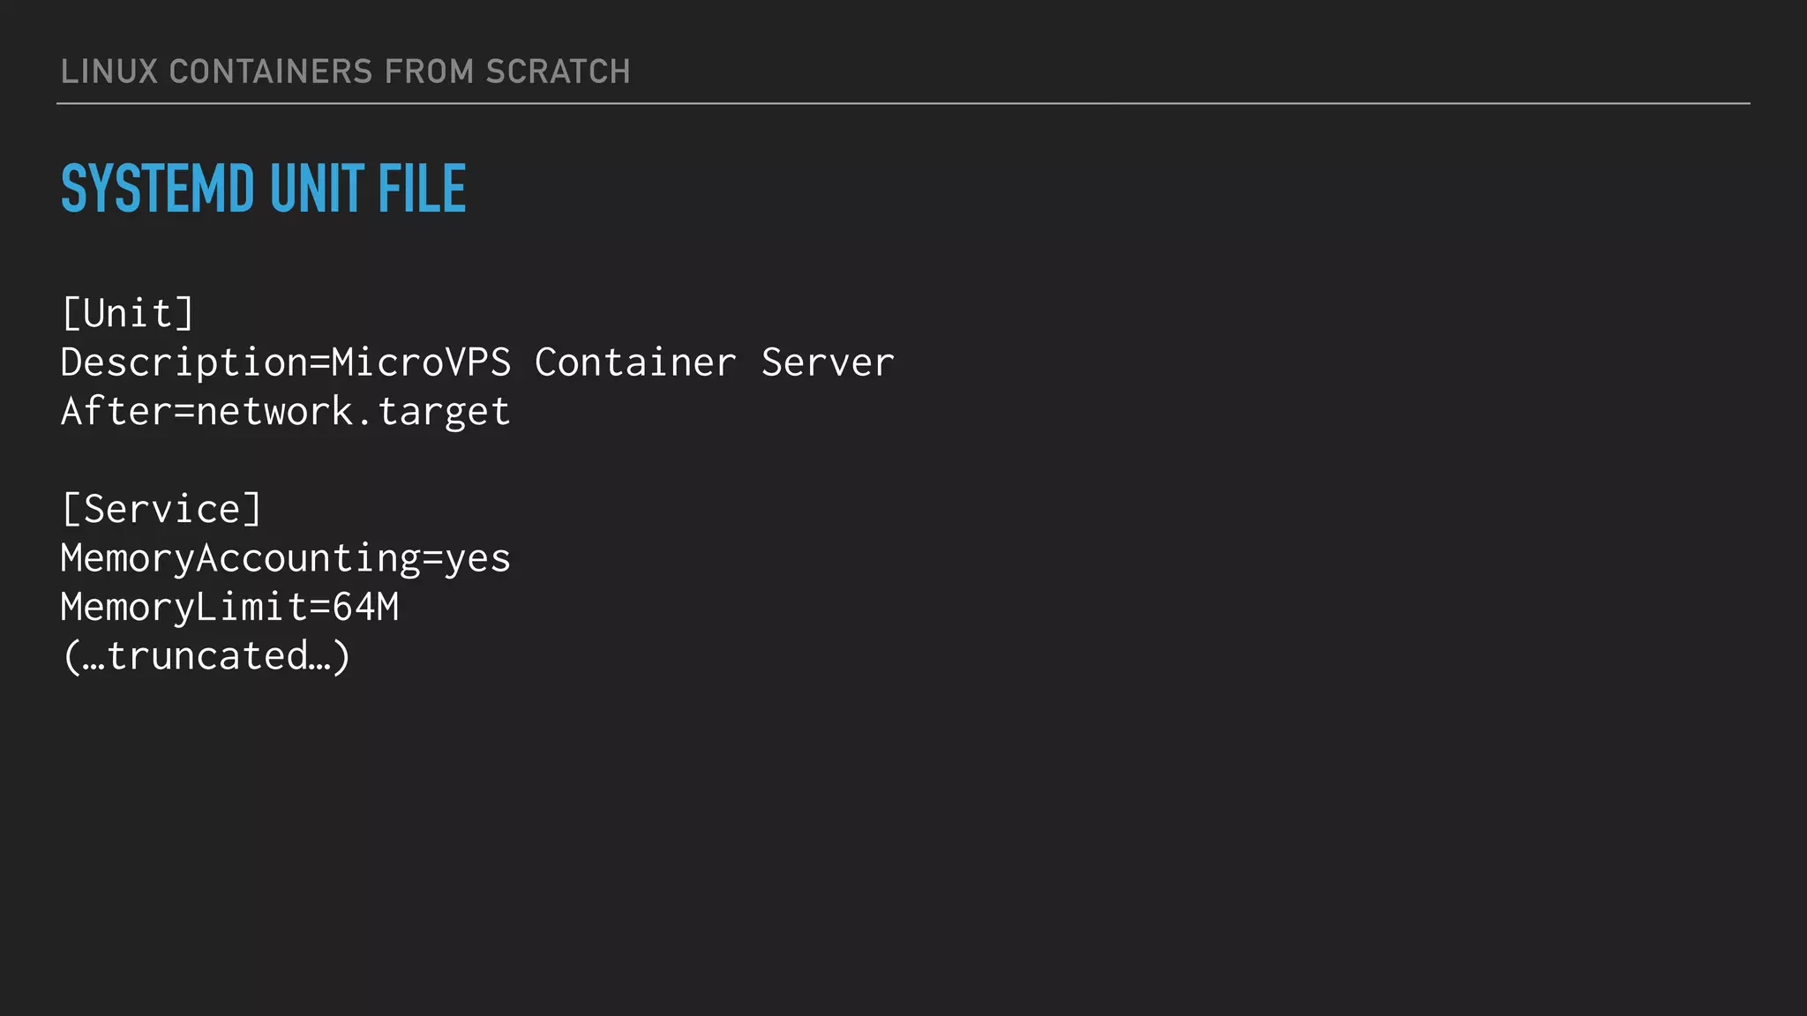Click the 'MemoryAccounting' key text
The height and width of the screenshot is (1016, 1807).
click(x=240, y=558)
